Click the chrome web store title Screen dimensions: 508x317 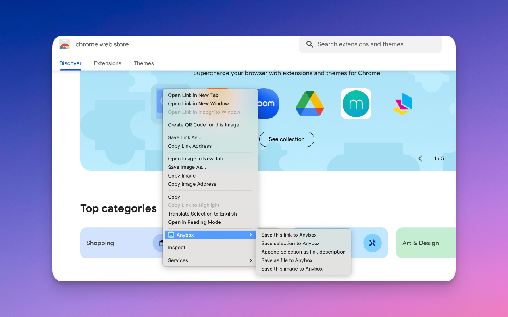(x=102, y=44)
